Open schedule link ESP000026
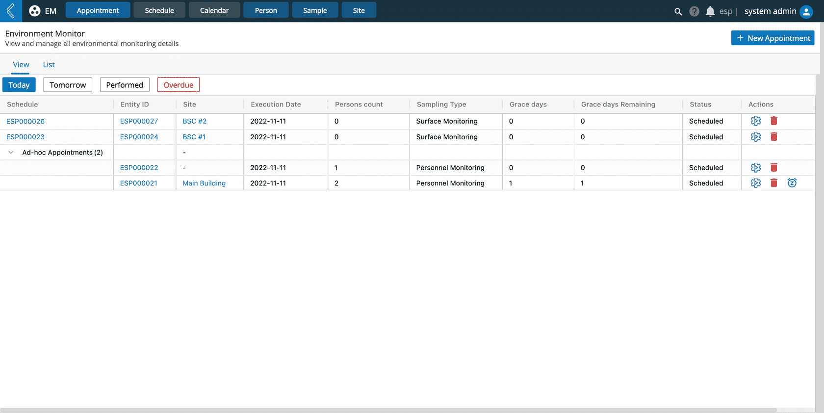The height and width of the screenshot is (413, 824). point(26,121)
